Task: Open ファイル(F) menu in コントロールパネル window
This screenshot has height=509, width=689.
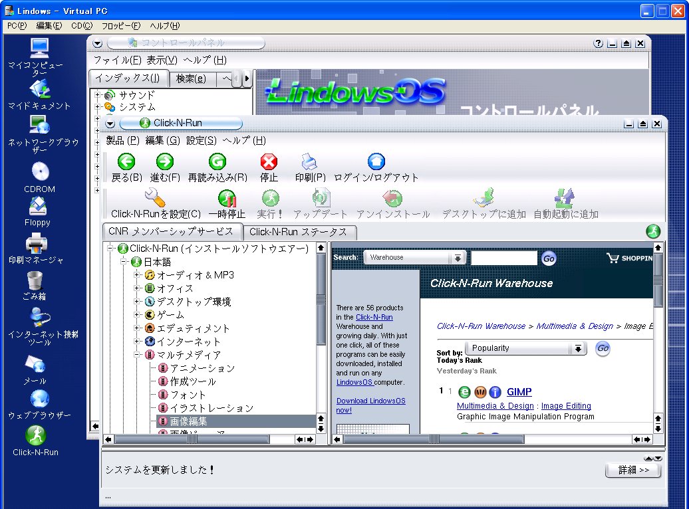Action: tap(117, 60)
